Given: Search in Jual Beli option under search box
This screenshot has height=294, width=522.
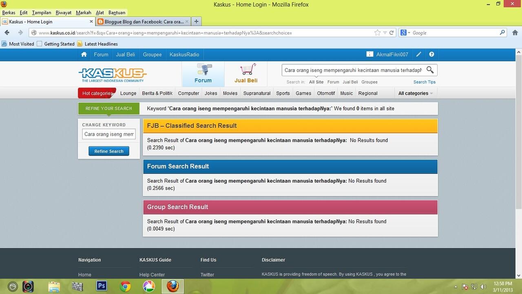Looking at the screenshot, I should click(350, 82).
